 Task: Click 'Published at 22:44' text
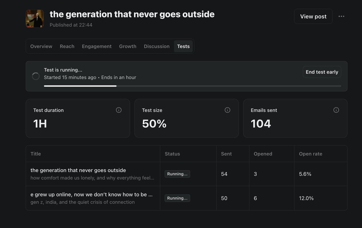pyautogui.click(x=71, y=25)
